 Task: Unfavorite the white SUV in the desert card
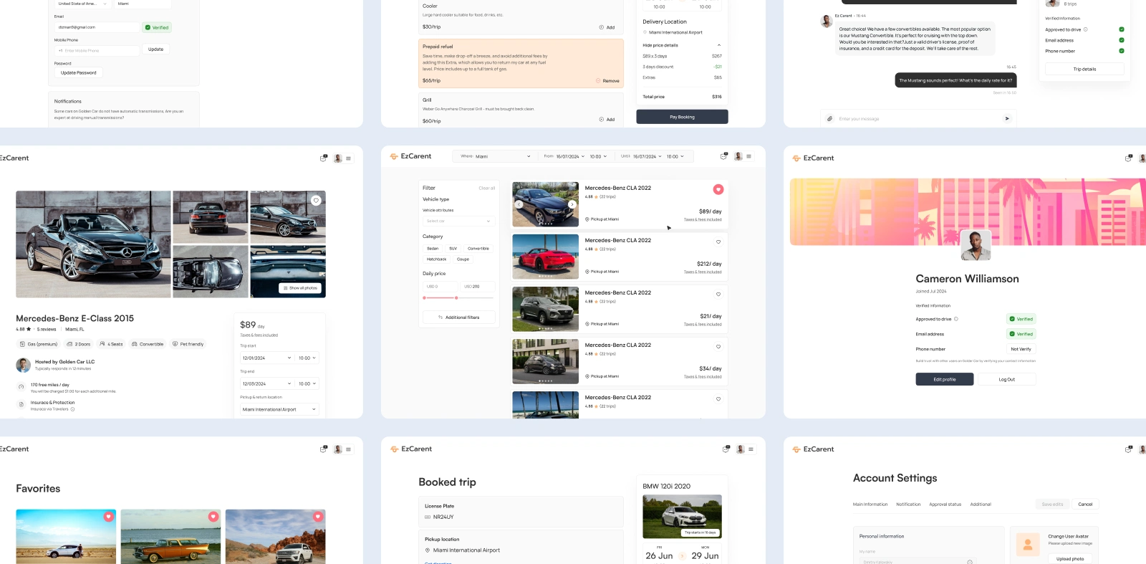point(317,517)
